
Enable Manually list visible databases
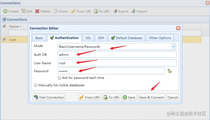point(36,85)
